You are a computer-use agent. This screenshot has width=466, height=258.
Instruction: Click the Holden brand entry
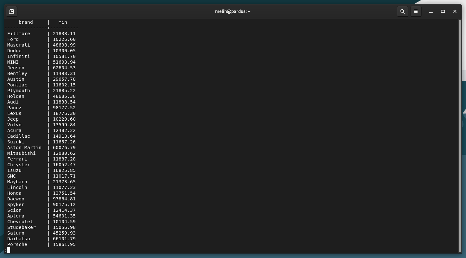(x=16, y=96)
